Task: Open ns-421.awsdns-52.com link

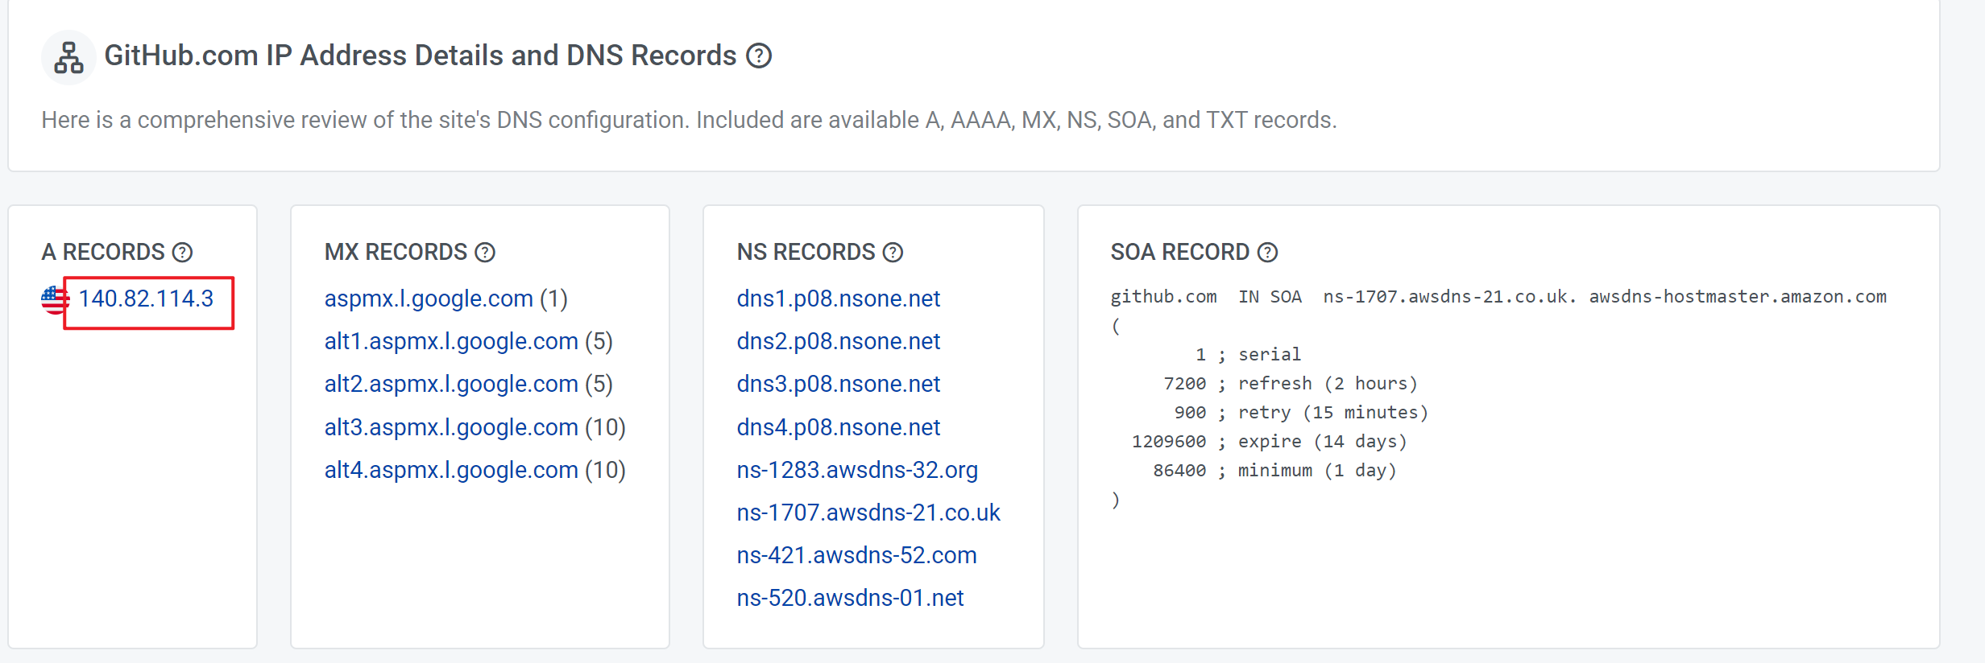Action: pos(856,555)
